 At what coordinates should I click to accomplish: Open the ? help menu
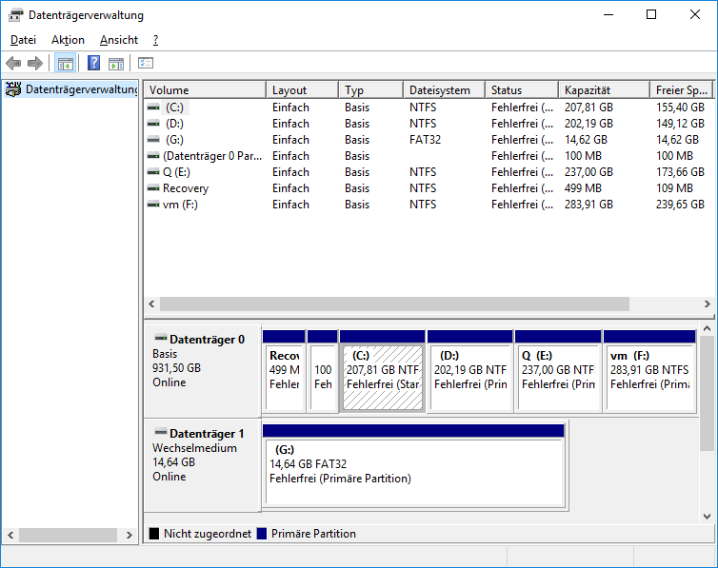click(x=155, y=40)
